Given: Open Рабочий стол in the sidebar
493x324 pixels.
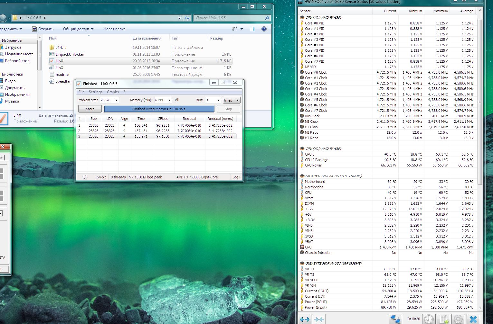Looking at the screenshot, I should tap(17, 61).
